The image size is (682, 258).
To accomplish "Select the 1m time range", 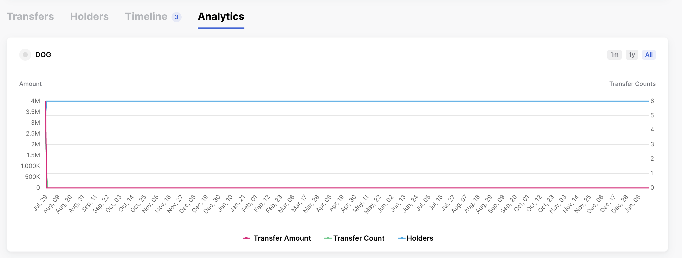I will 614,55.
